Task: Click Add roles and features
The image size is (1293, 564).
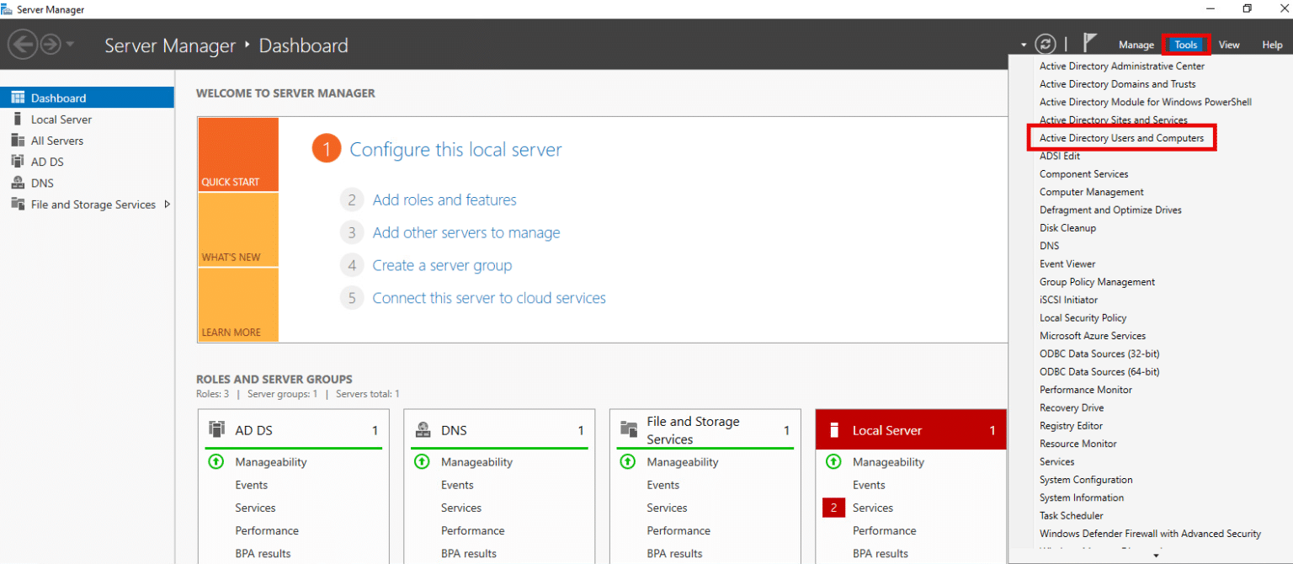Action: [444, 200]
